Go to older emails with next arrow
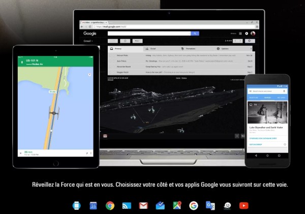 click(240, 41)
